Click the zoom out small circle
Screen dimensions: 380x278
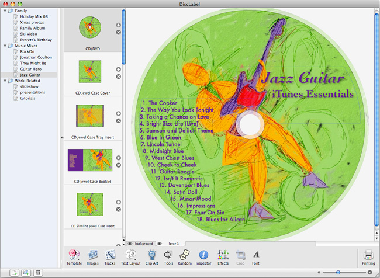coord(319,272)
